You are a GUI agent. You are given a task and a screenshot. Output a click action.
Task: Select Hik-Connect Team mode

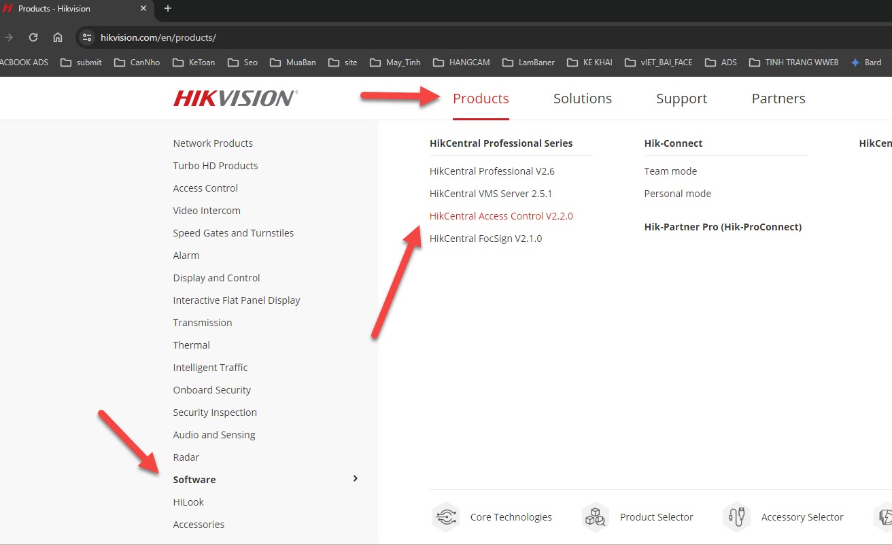point(670,171)
